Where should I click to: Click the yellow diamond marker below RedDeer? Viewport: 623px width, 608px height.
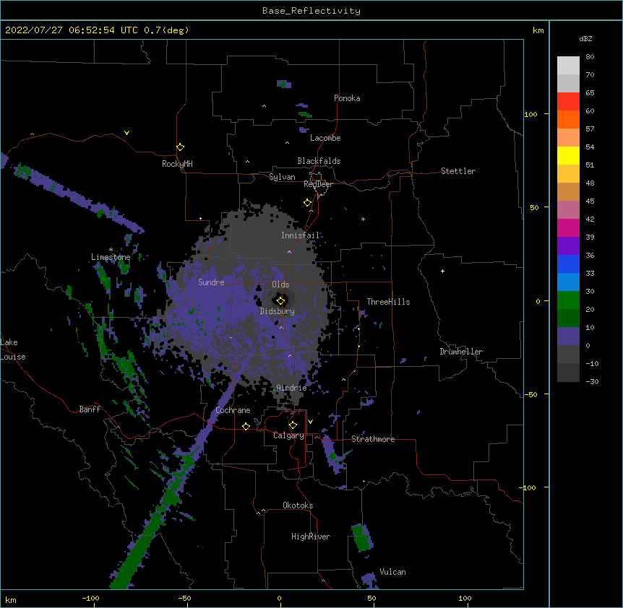pyautogui.click(x=307, y=203)
